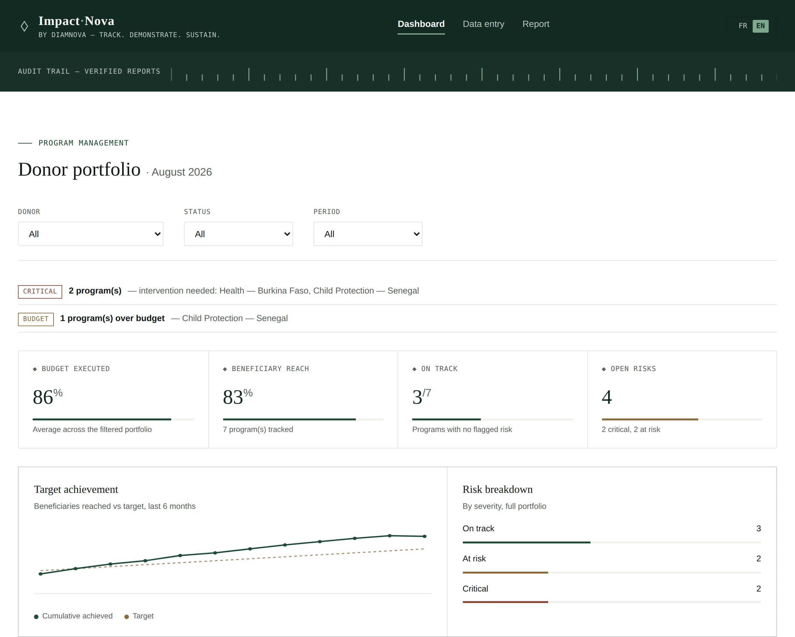Screen dimensions: 795x637
Task: Click the Beneficiary Reach progress bar
Action: coord(303,419)
